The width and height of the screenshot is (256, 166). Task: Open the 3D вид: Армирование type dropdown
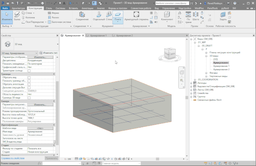pos(20,53)
